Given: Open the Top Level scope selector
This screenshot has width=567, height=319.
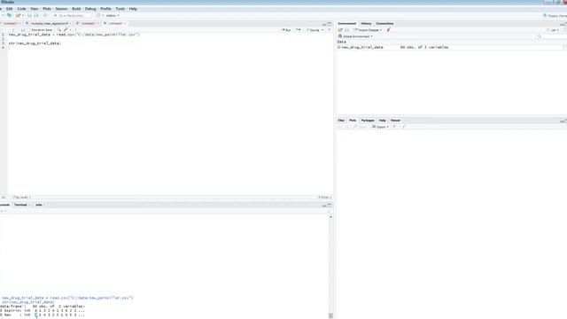Looking at the screenshot, I should click(x=21, y=198).
